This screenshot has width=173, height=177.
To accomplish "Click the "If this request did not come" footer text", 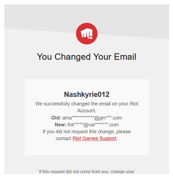I will (x=87, y=172).
